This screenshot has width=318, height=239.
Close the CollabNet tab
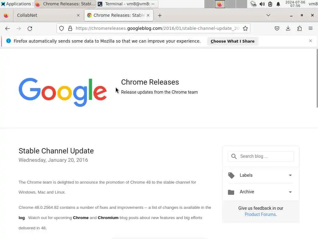[78, 15]
